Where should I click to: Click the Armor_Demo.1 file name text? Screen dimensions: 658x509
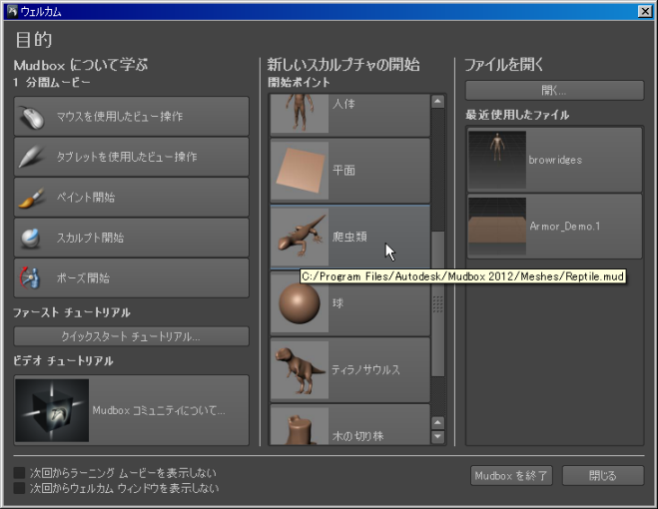click(565, 227)
